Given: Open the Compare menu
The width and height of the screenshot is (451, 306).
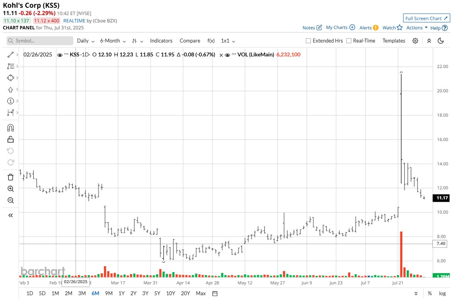Looking at the screenshot, I should 190,41.
